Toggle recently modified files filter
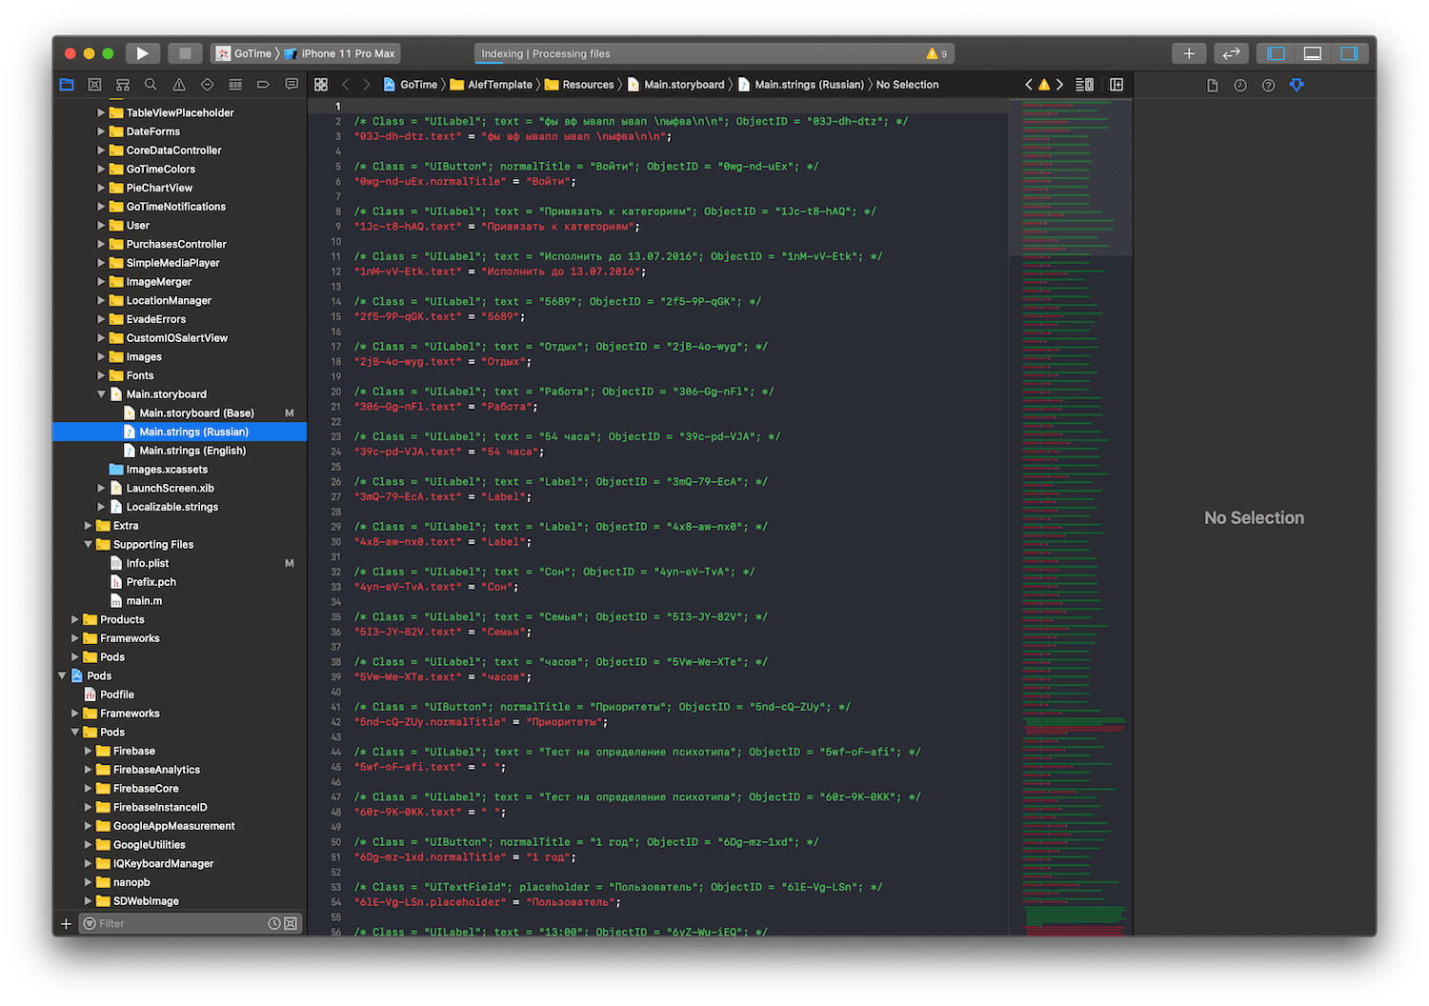Image resolution: width=1429 pixels, height=1006 pixels. [274, 923]
